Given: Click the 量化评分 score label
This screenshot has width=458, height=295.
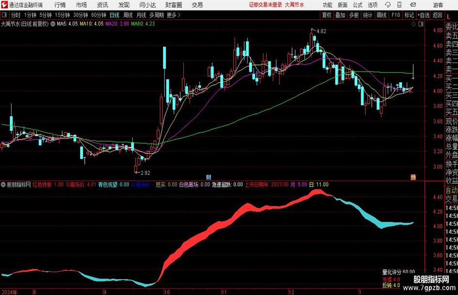Looking at the screenshot, I should 398,272.
